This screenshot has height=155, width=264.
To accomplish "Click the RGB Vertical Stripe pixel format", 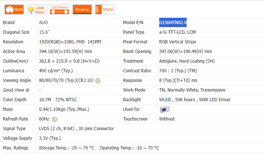I will point(178,42).
